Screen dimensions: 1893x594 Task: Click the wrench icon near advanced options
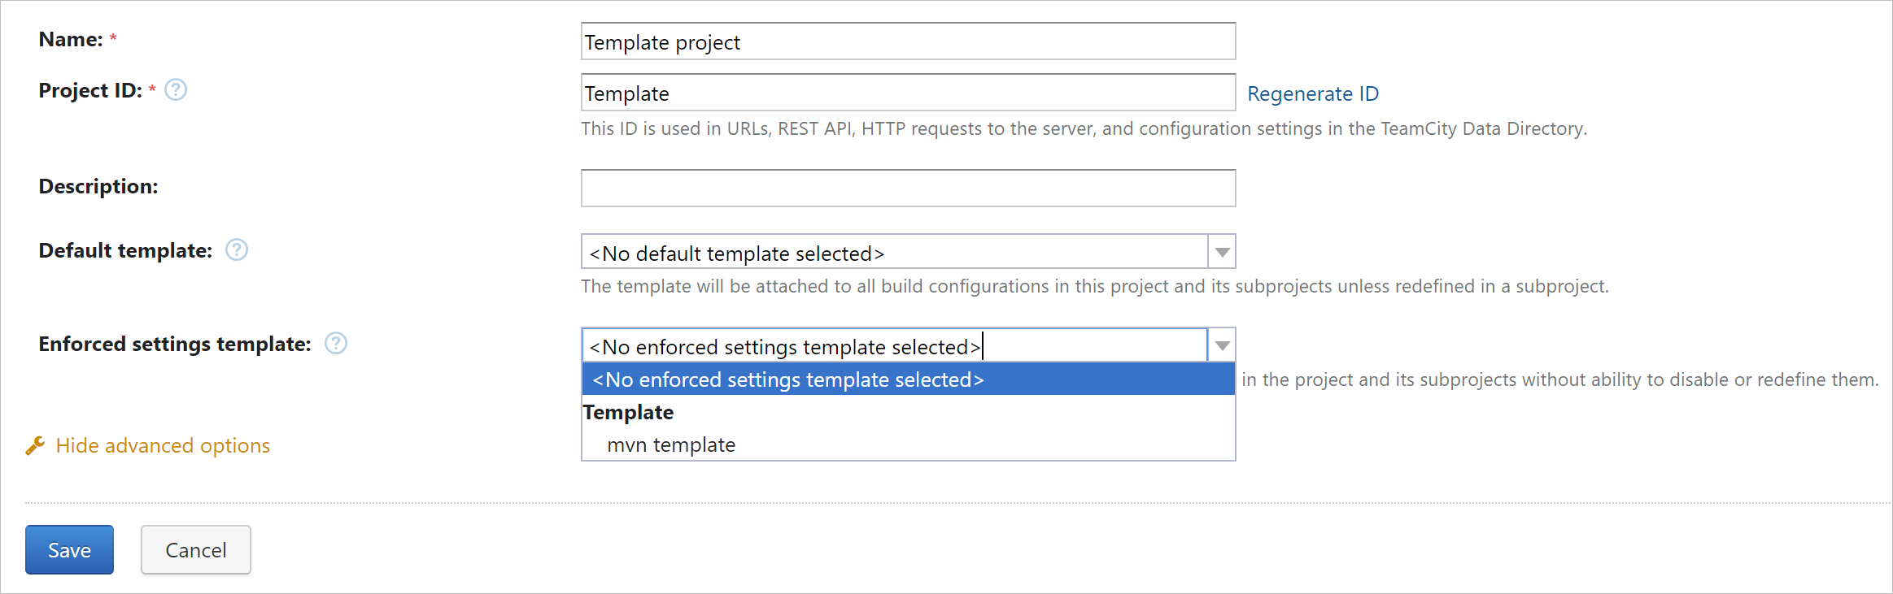click(36, 444)
